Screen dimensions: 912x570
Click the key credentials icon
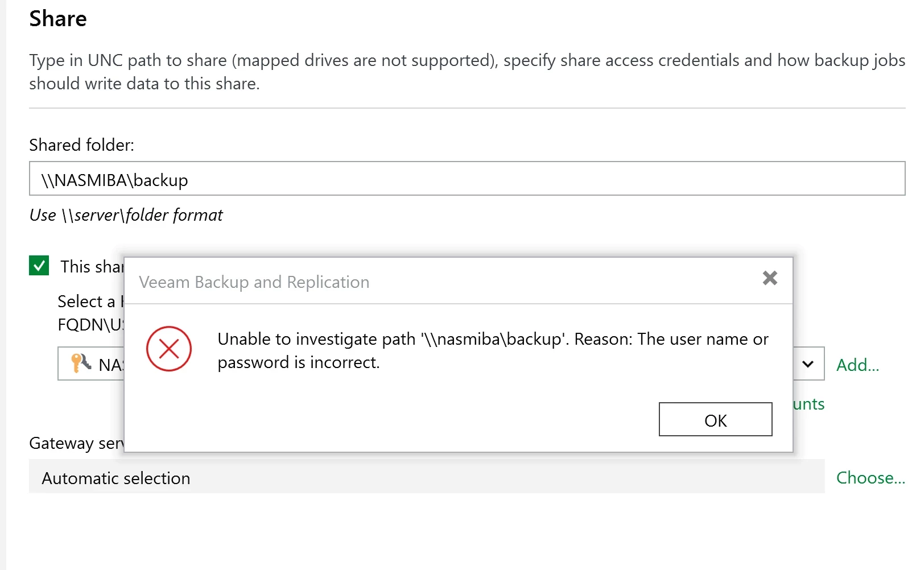80,363
